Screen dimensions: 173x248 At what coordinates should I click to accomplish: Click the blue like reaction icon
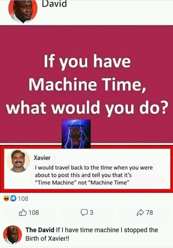(x=13, y=198)
